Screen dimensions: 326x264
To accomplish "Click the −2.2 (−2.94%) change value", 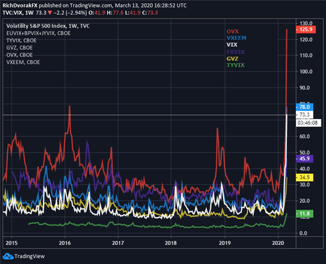I will pyautogui.click(x=70, y=13).
